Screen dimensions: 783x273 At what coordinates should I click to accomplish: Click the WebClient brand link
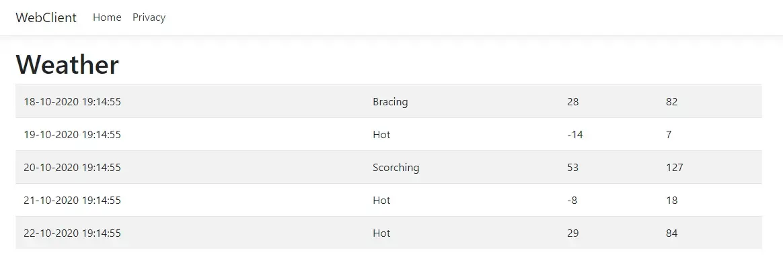tap(46, 17)
